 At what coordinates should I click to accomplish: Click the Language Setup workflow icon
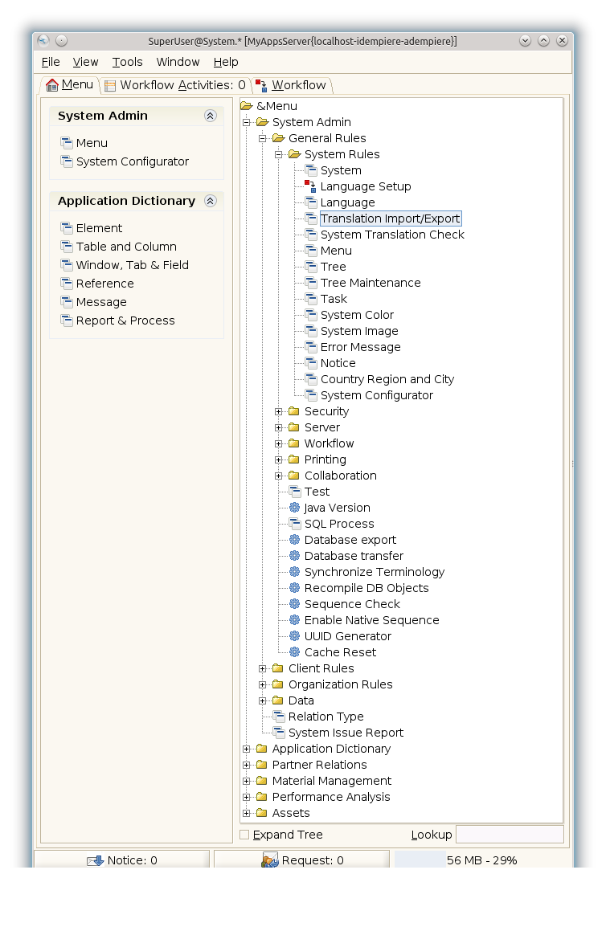click(x=310, y=186)
